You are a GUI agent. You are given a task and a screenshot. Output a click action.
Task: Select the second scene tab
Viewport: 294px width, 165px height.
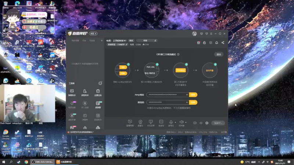coord(85,41)
